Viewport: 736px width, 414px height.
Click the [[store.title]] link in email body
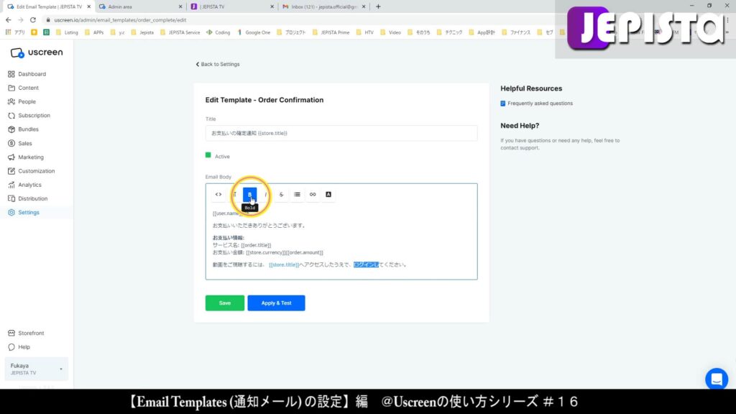click(x=284, y=264)
